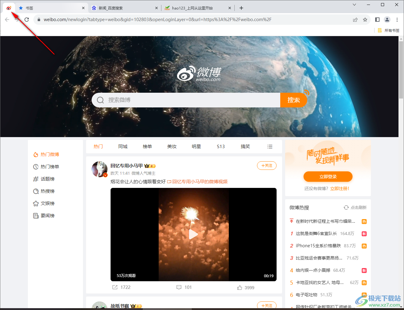The height and width of the screenshot is (310, 404).
Task: Click the 微博 logo on banner
Action: click(199, 74)
